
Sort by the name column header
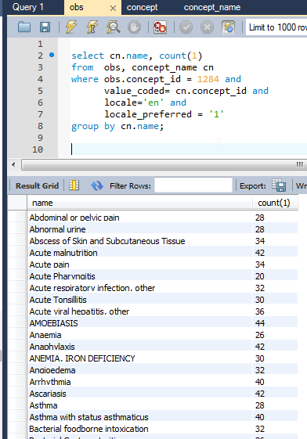tap(139, 203)
